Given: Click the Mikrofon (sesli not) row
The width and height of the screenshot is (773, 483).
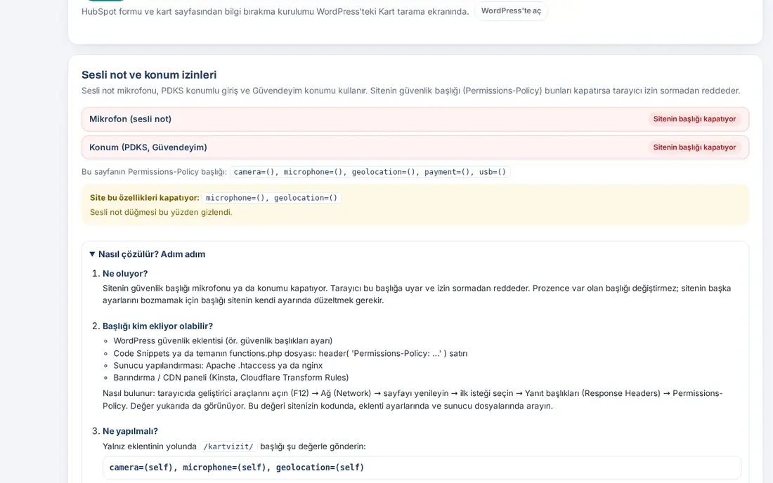Looking at the screenshot, I should pyautogui.click(x=415, y=119).
